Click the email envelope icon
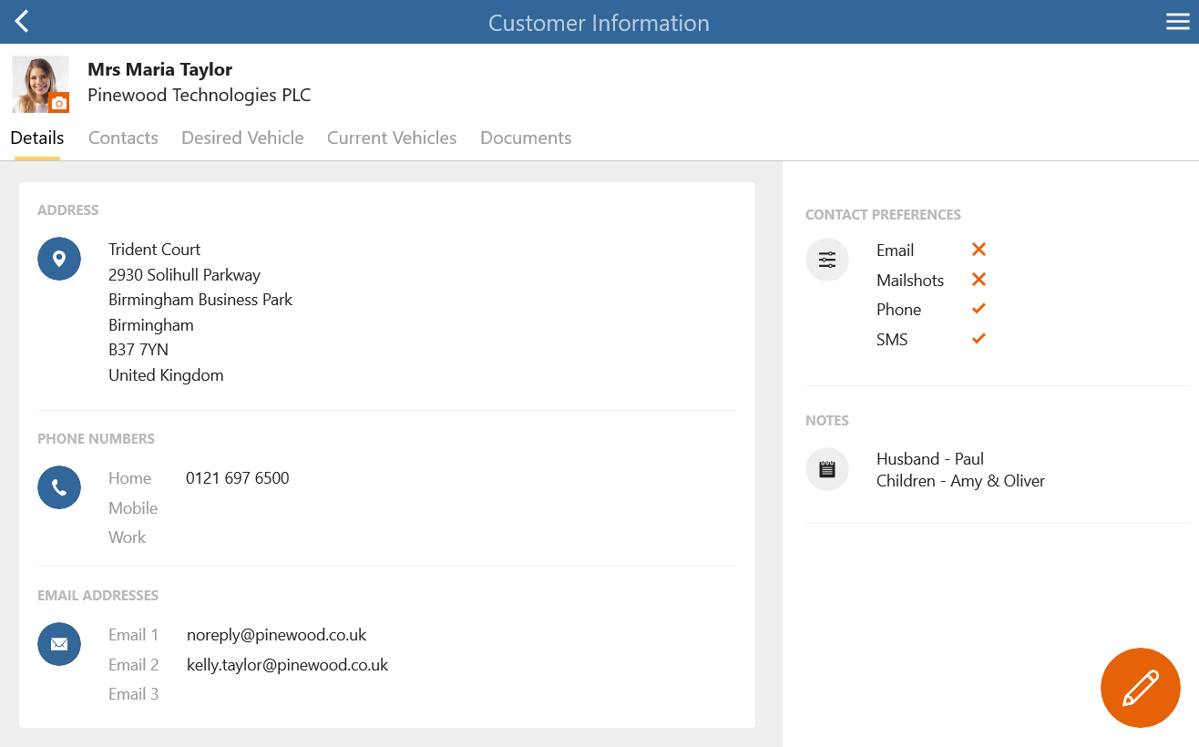 (59, 644)
